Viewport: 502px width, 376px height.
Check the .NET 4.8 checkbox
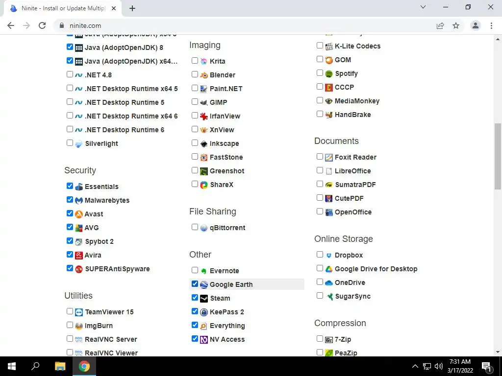tap(70, 74)
